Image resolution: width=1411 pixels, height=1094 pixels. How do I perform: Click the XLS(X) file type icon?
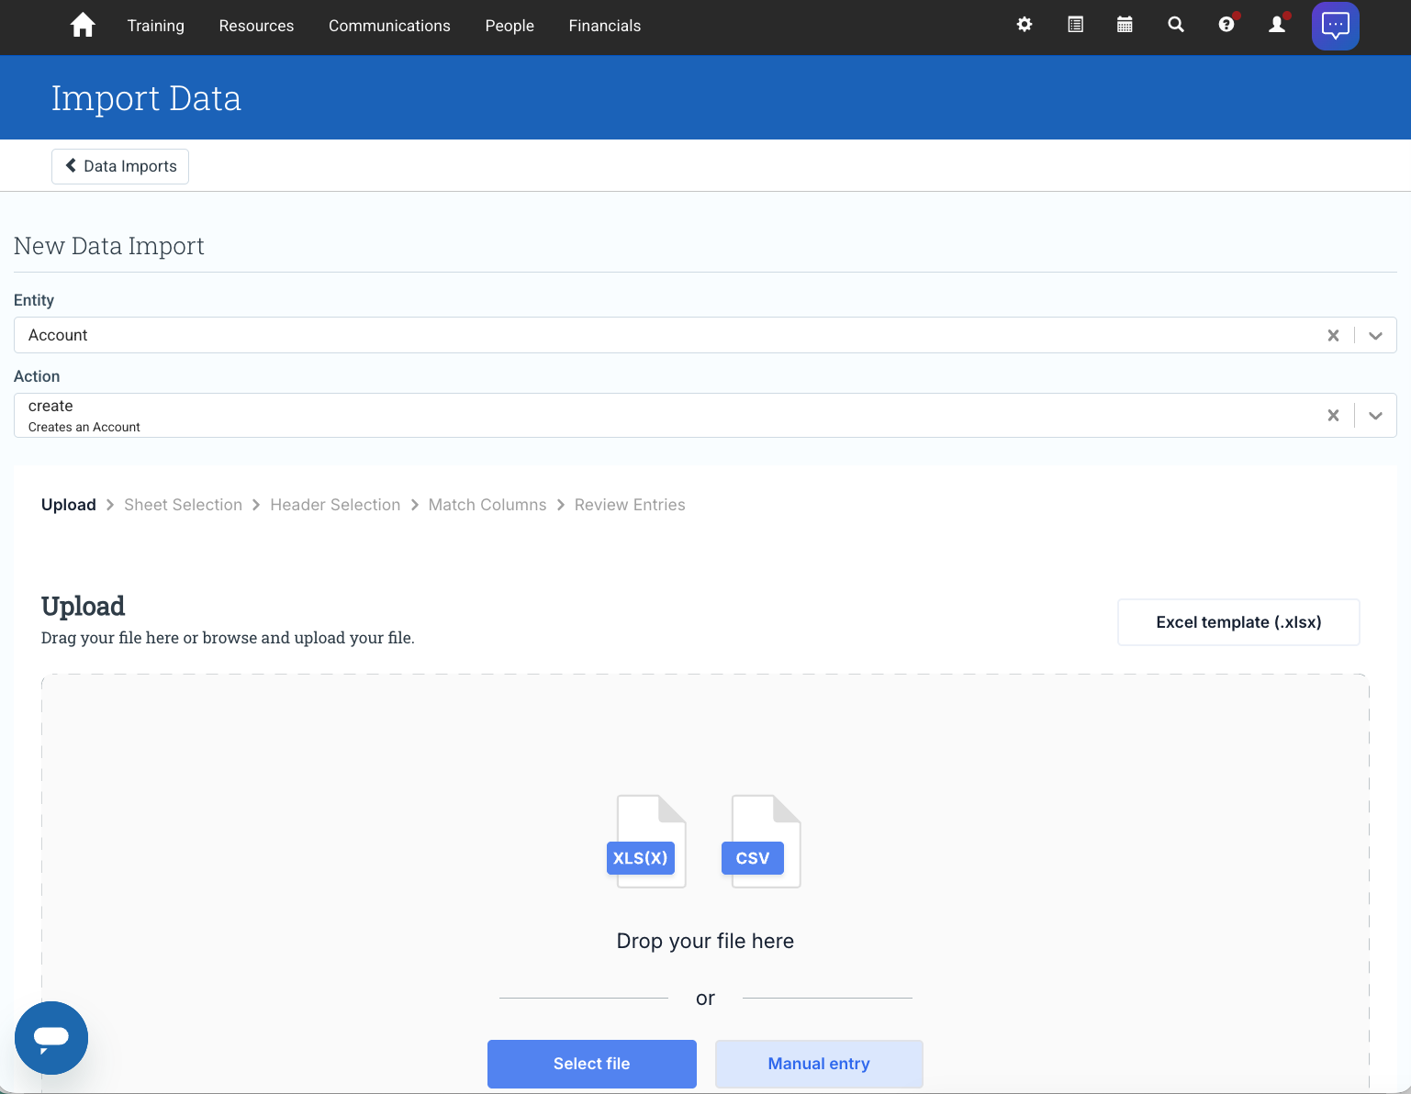click(646, 842)
